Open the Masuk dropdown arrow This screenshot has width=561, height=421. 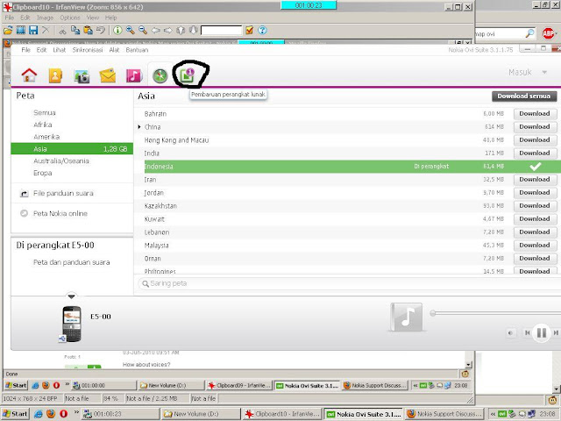coord(544,72)
